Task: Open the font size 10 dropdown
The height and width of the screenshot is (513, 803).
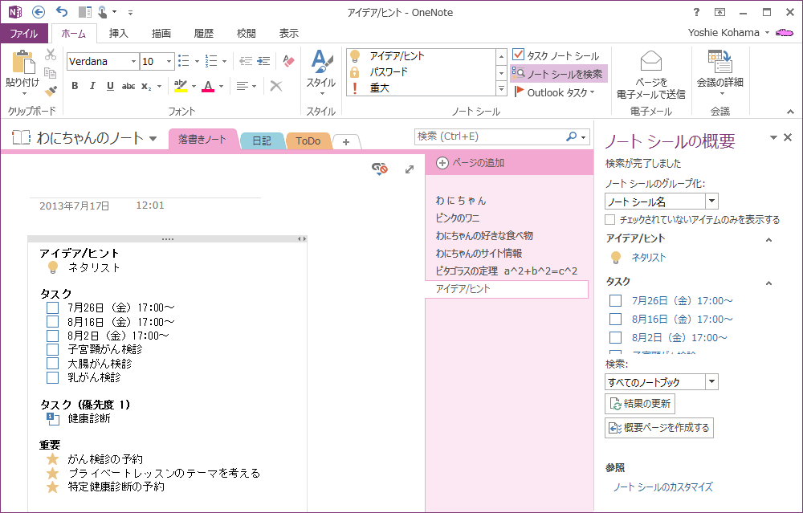Action: (169, 62)
